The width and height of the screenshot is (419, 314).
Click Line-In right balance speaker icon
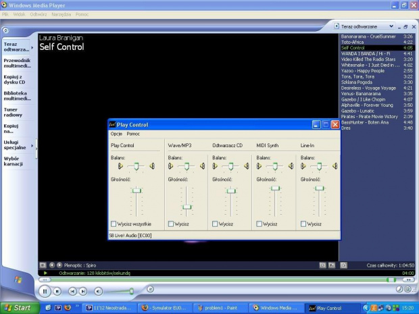click(x=335, y=166)
